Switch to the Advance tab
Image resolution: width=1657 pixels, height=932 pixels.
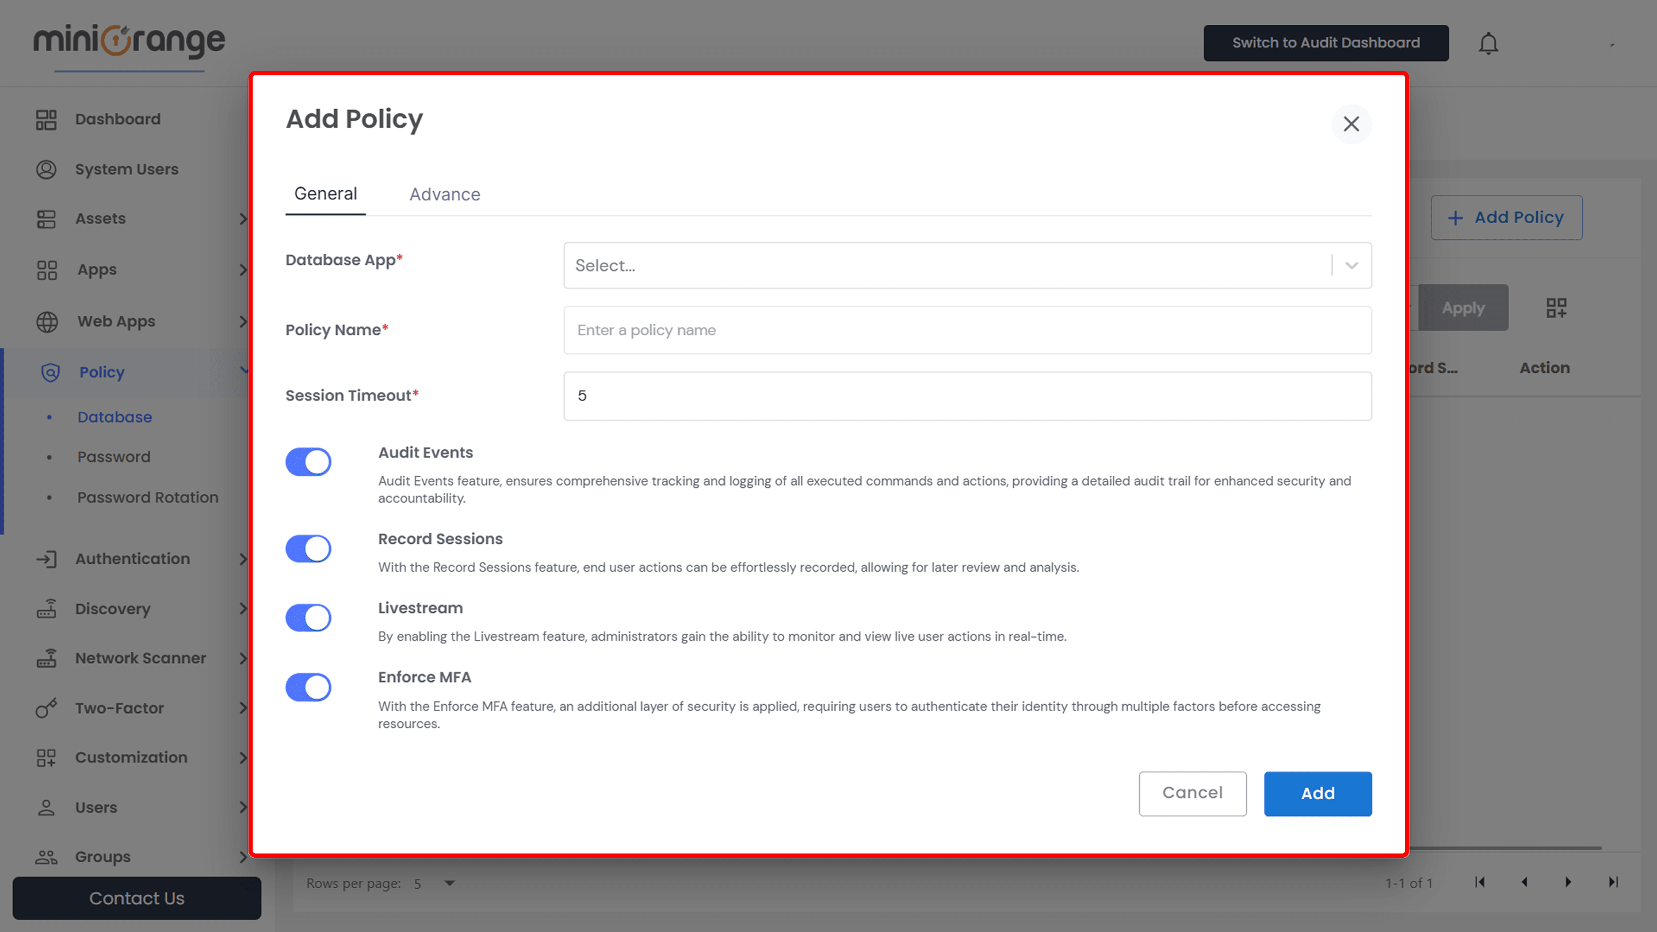coord(445,194)
